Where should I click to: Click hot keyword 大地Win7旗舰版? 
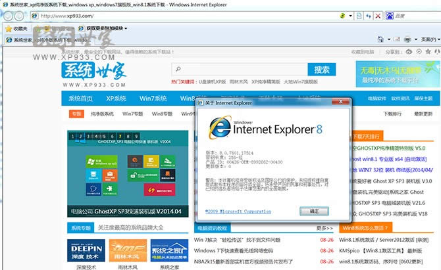point(301,81)
